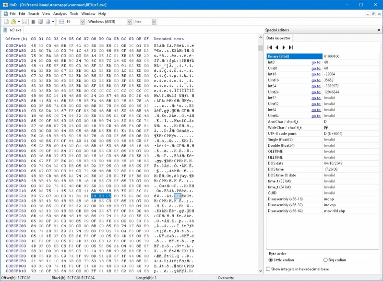Image resolution: width=383 pixels, height=281 pixels.
Task: Click the go to link for Int16
Action: [x=316, y=74]
